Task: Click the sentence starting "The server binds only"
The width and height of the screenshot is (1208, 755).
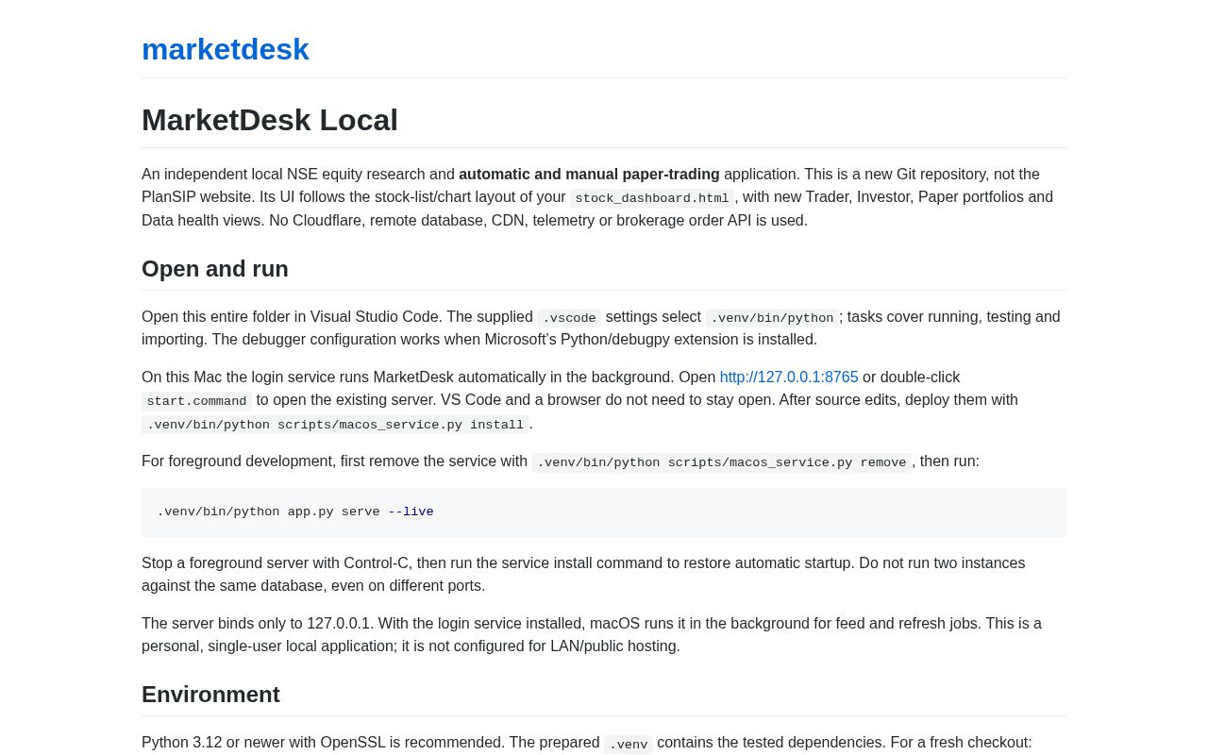Action: (x=592, y=635)
